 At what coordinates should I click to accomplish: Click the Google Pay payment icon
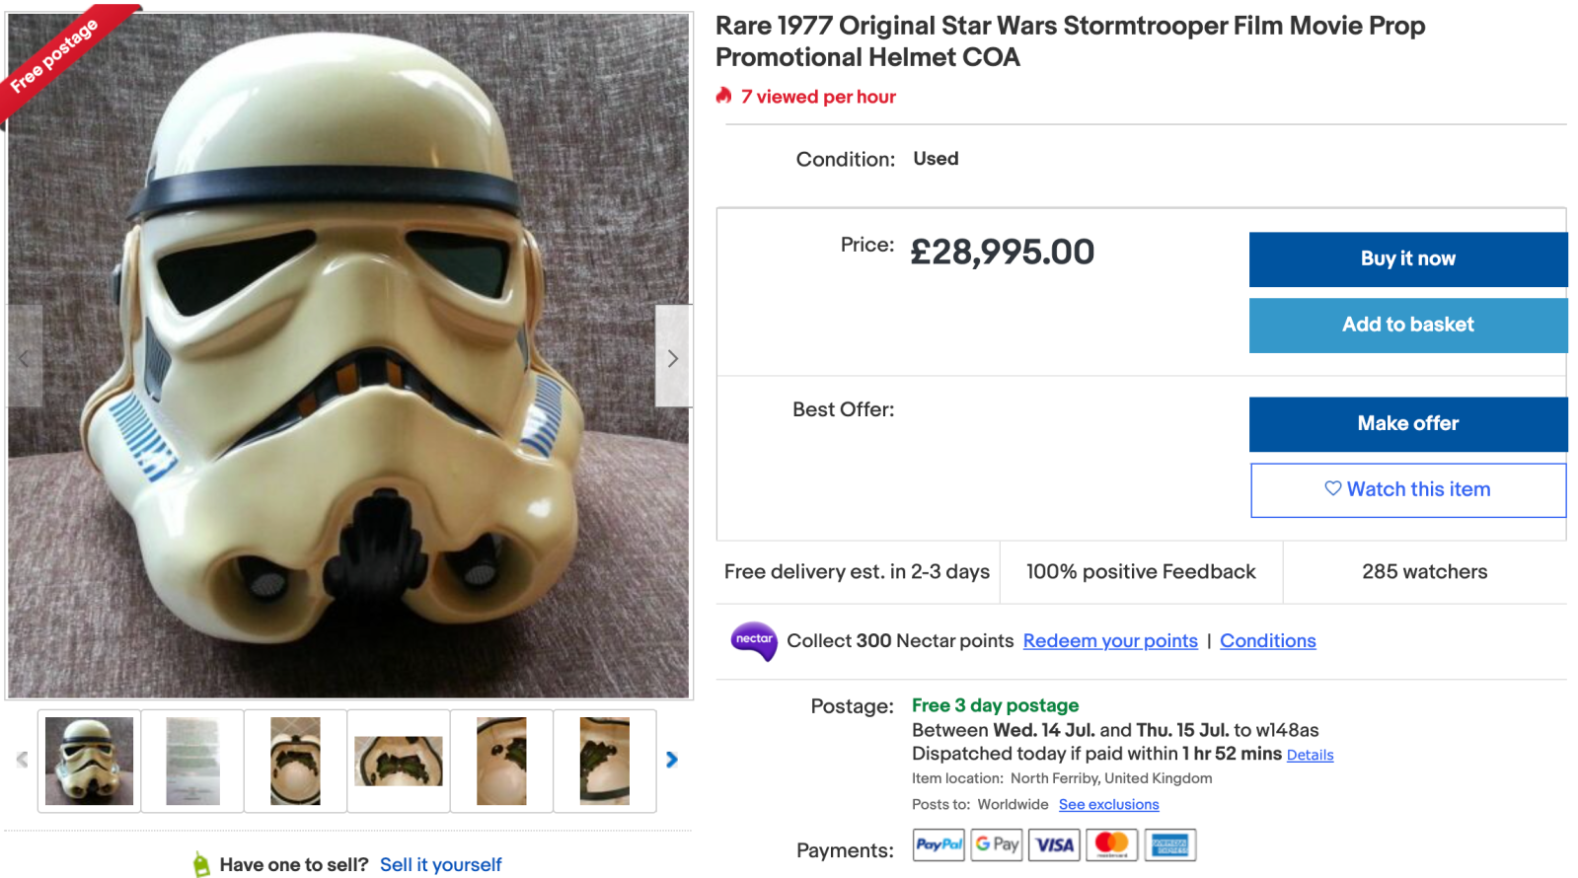tap(996, 844)
